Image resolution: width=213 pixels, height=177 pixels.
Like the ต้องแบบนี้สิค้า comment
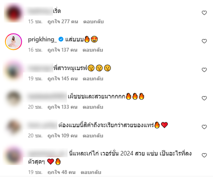coord(204,127)
